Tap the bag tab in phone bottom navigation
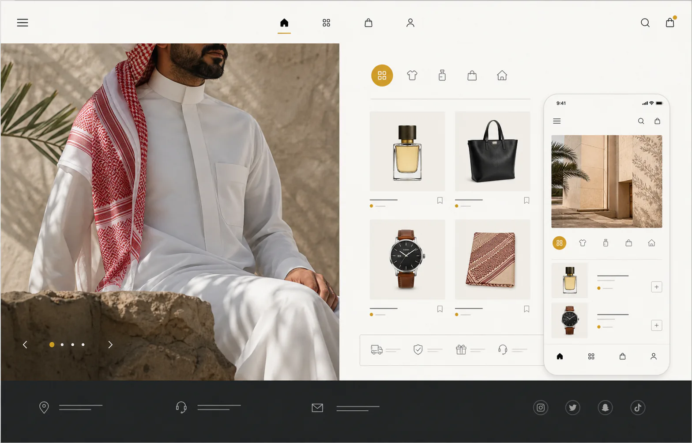Image resolution: width=692 pixels, height=443 pixels. (x=623, y=356)
